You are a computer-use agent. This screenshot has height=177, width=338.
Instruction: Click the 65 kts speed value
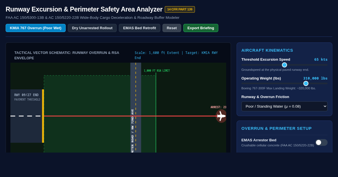click(x=321, y=59)
